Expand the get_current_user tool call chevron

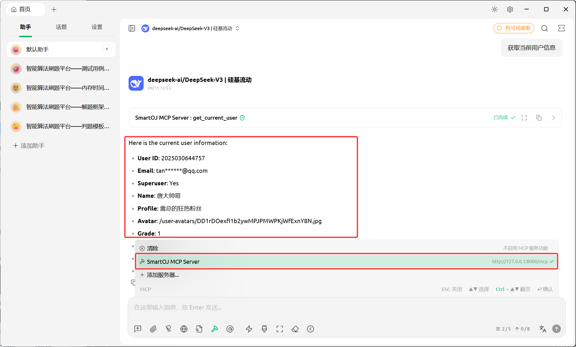click(x=554, y=118)
